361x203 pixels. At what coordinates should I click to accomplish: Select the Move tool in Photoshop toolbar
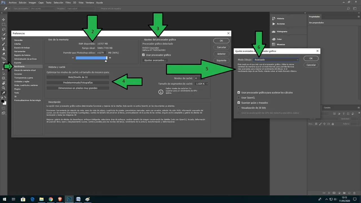tap(4, 19)
